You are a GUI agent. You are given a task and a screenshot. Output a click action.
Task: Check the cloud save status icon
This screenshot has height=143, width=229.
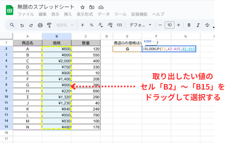101,7
